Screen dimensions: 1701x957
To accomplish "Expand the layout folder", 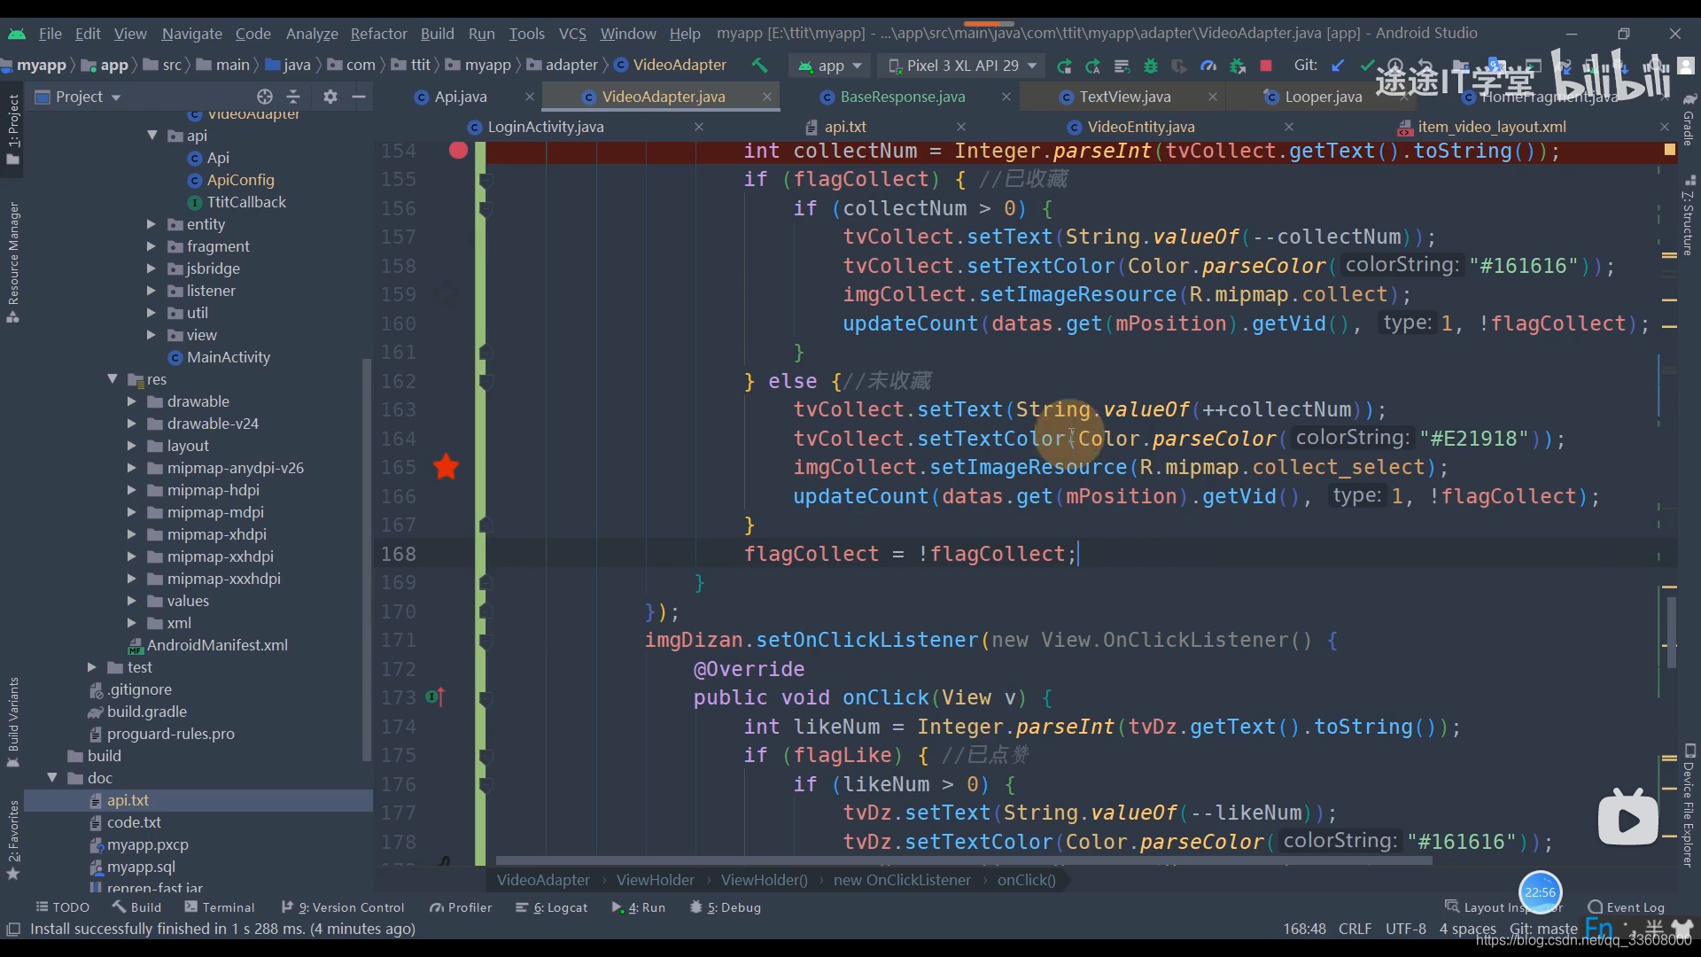I will coord(132,446).
